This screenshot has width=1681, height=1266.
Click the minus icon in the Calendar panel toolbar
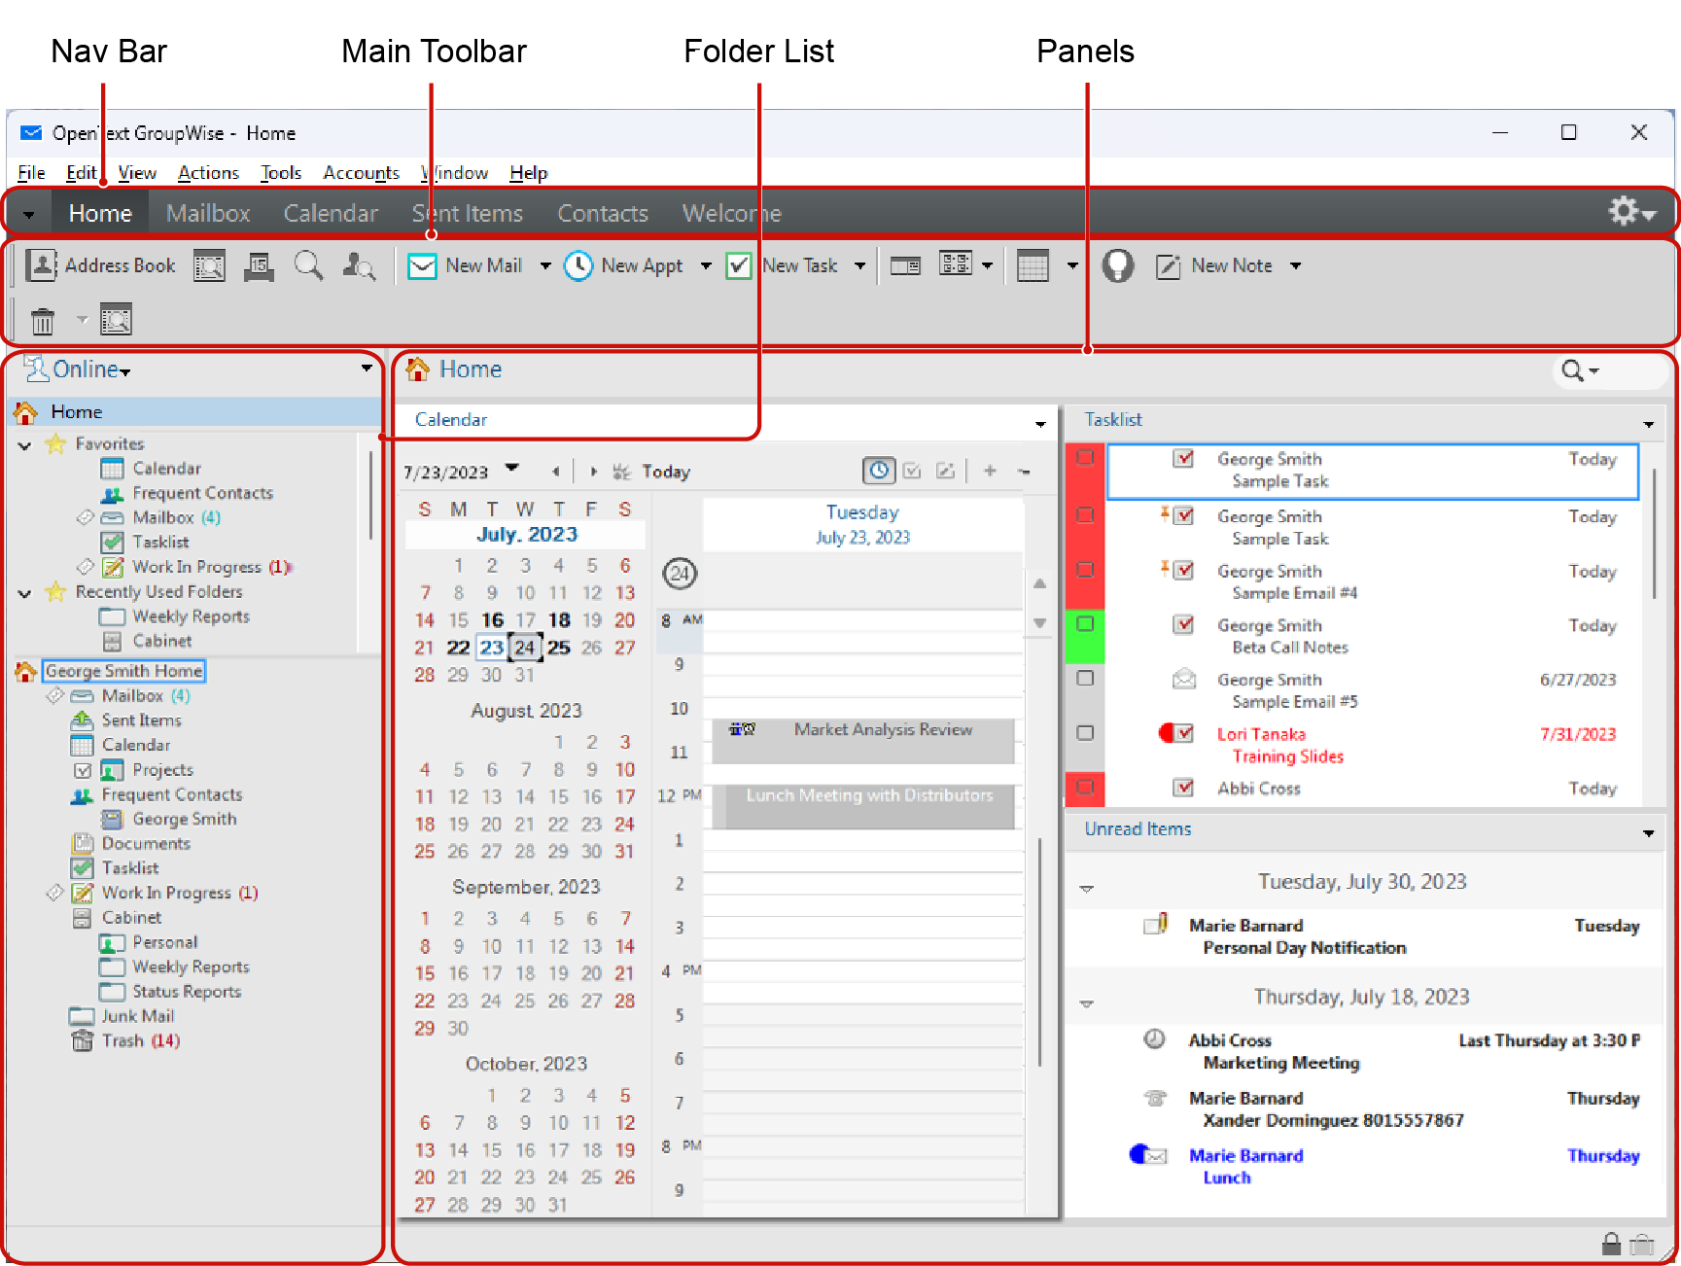[x=1024, y=471]
